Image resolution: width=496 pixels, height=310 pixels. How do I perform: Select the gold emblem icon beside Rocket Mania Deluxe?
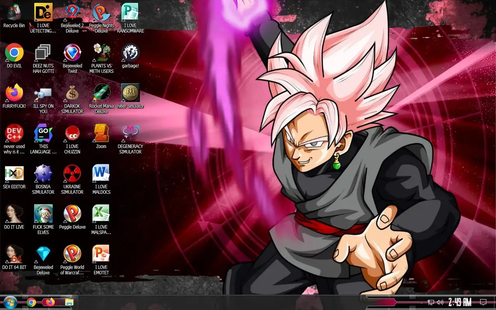130,93
